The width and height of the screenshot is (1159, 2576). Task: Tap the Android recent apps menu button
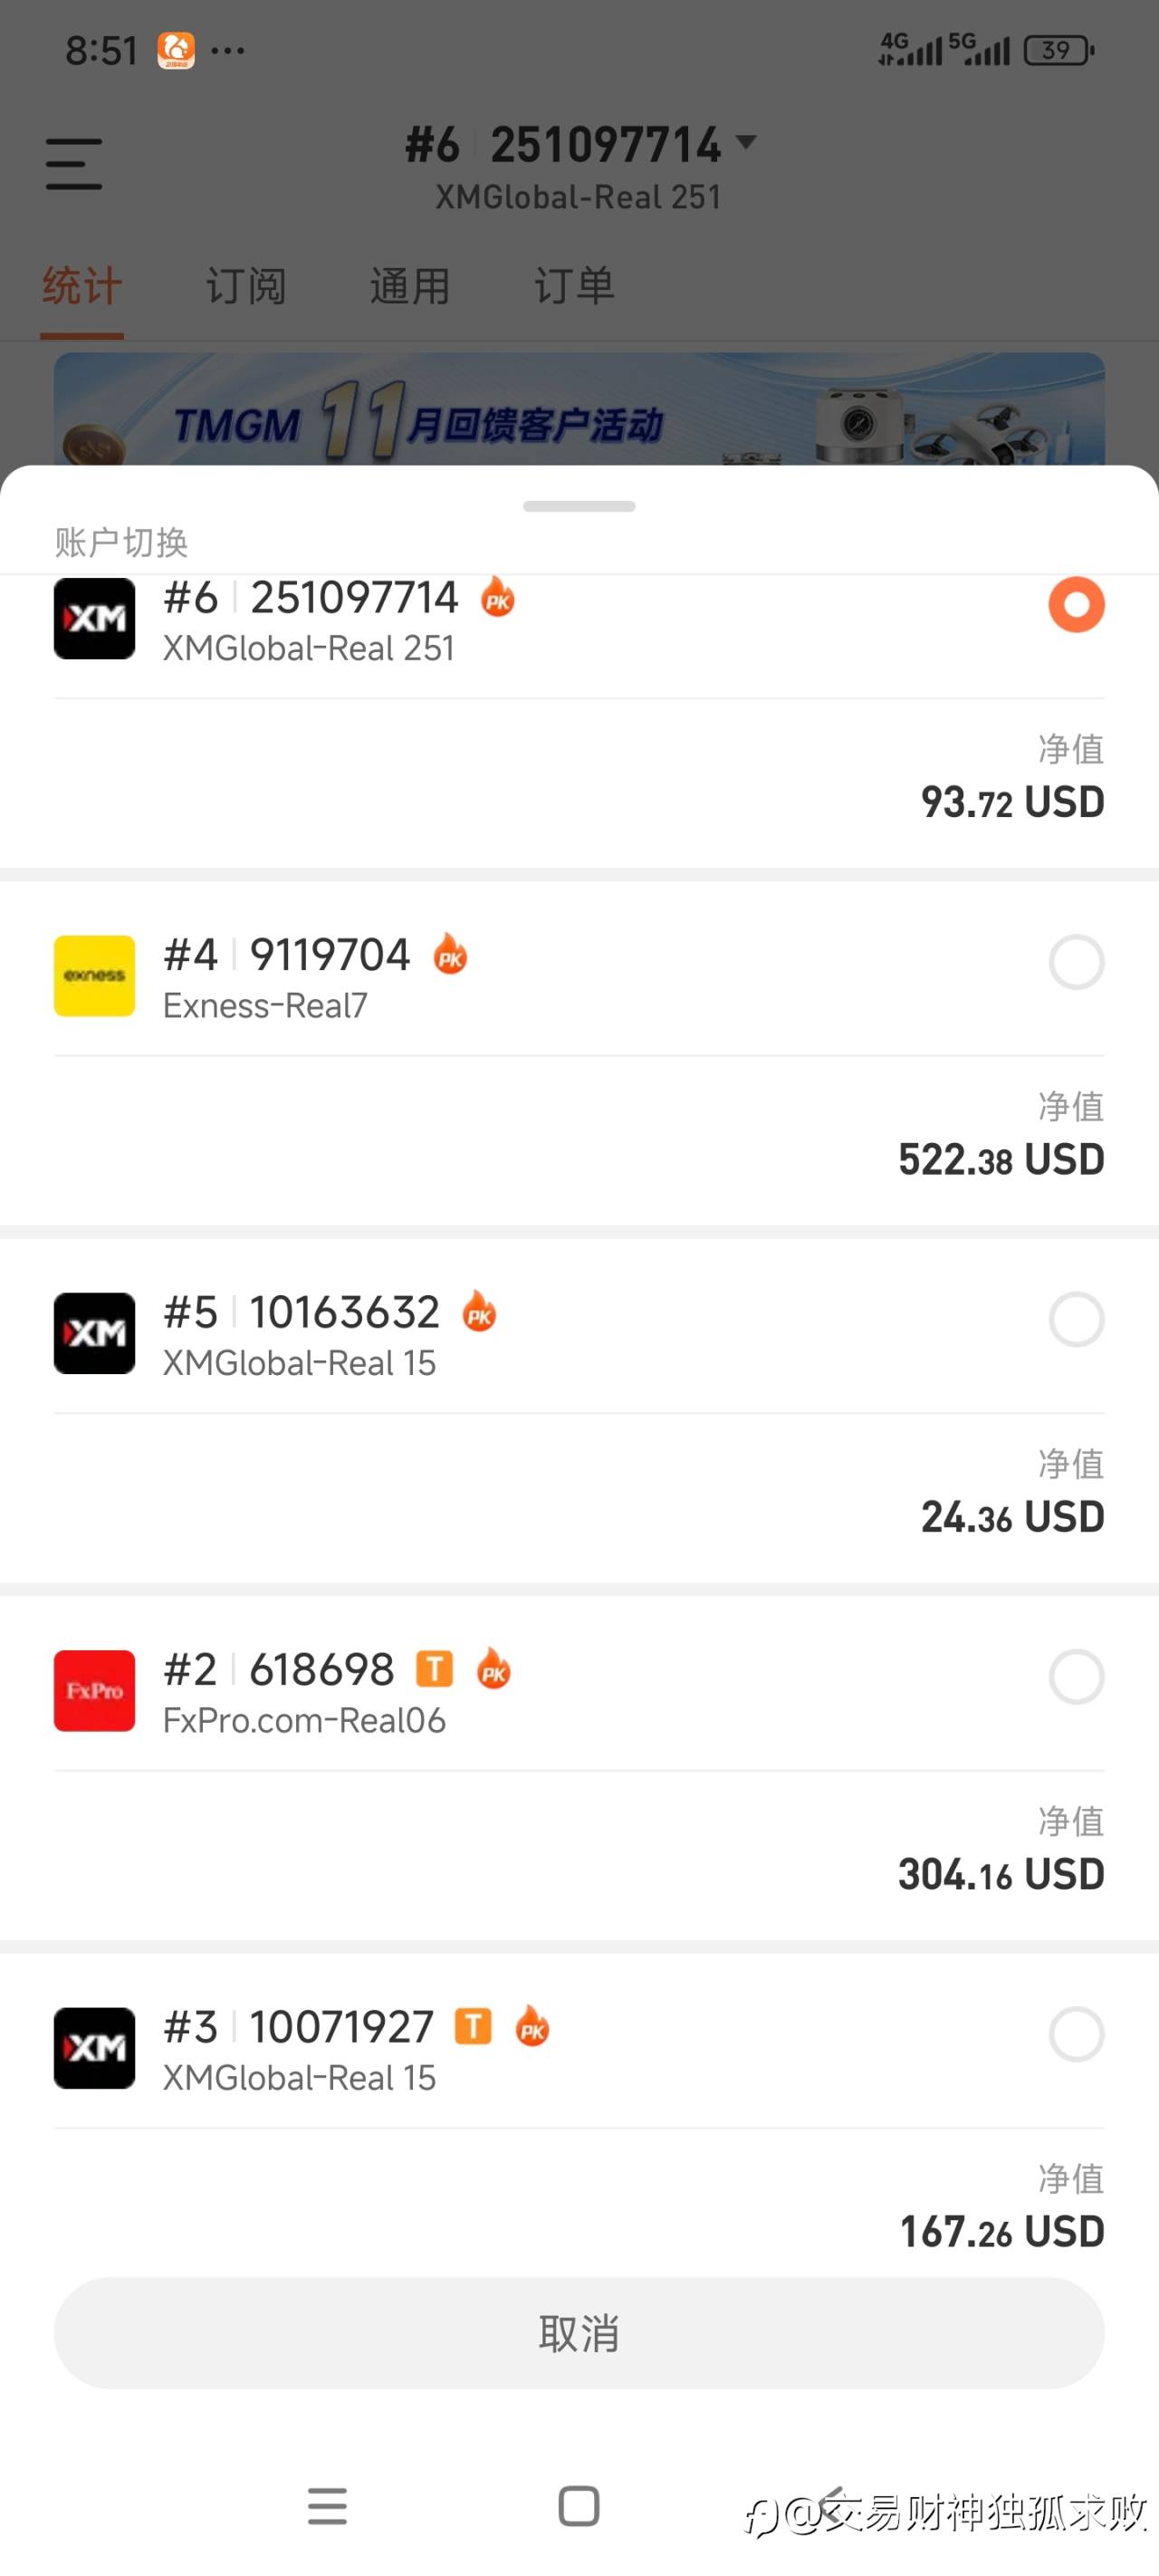click(327, 2506)
